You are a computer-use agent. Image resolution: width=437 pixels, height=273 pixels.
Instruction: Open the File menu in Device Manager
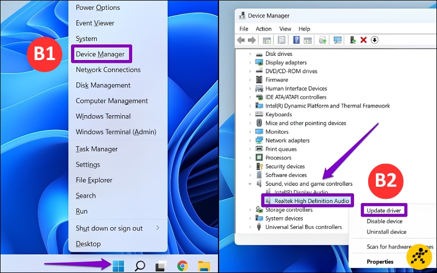click(244, 29)
